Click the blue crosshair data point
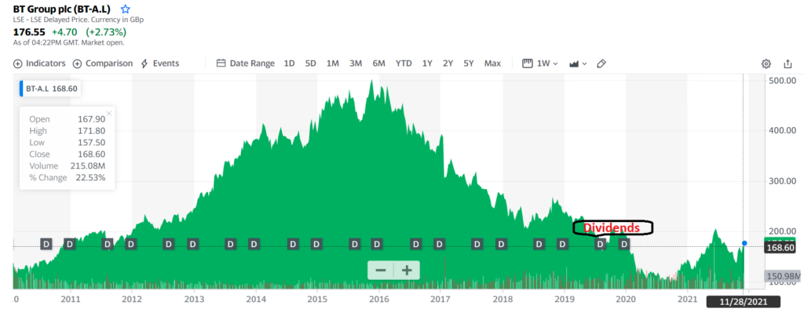 [x=744, y=243]
